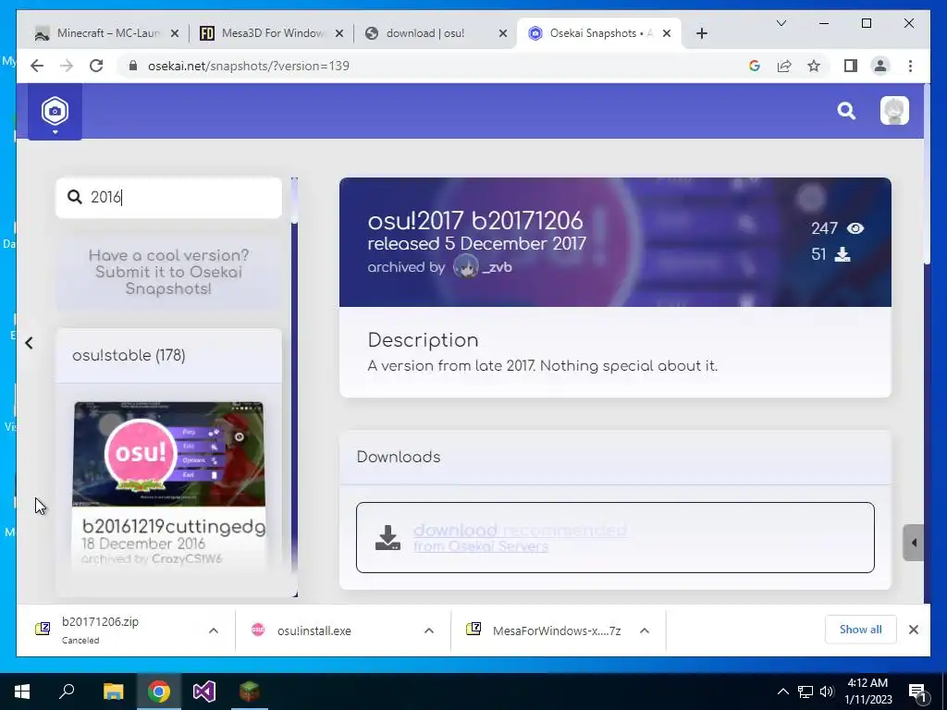
Task: Open the Windows Start menu
Action: [22, 692]
